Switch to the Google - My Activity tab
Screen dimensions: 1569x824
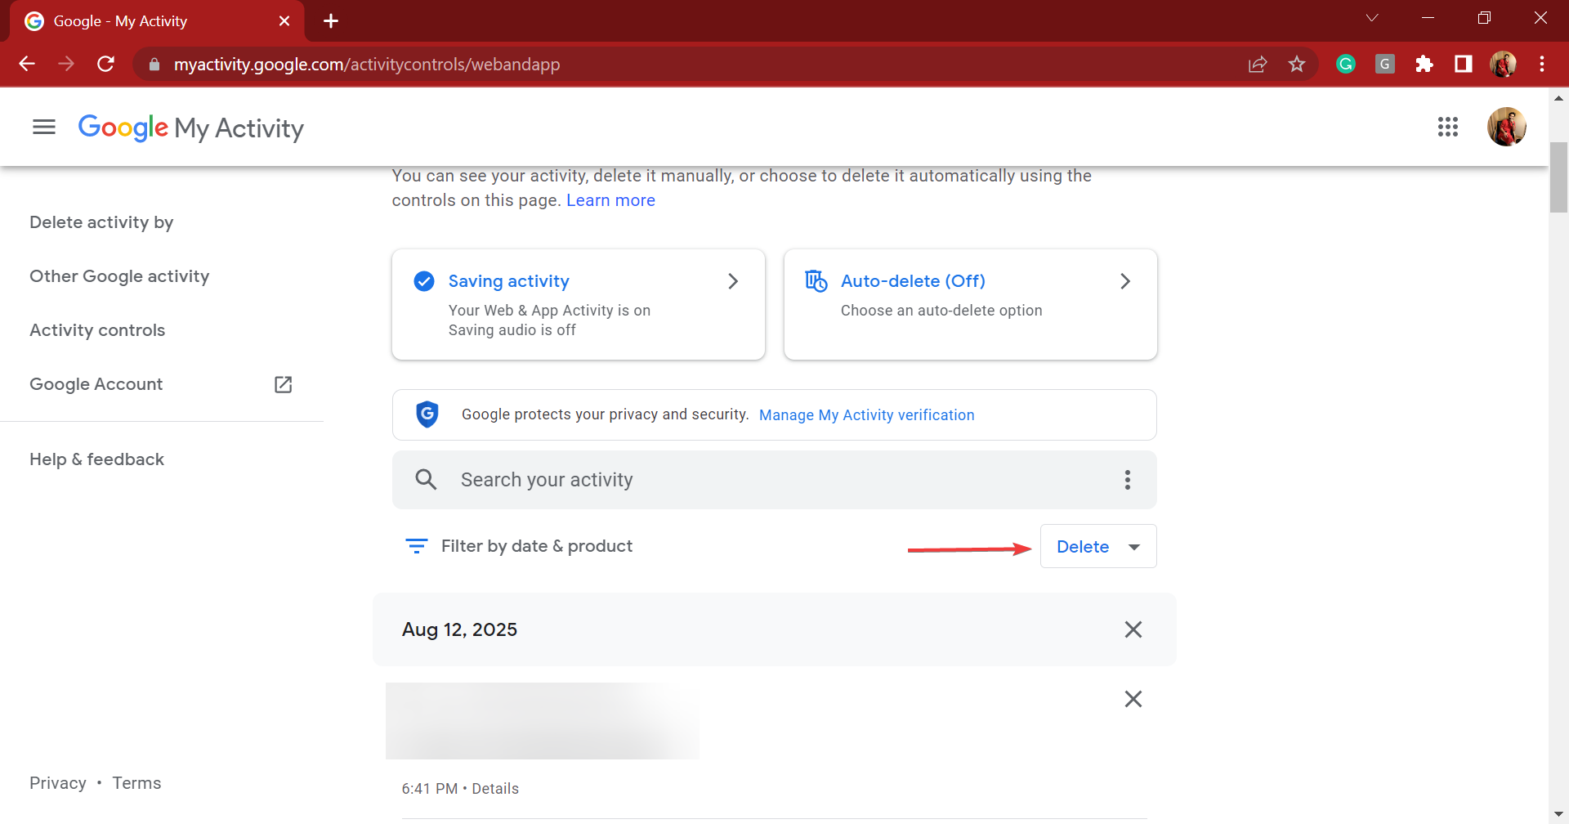click(x=155, y=21)
